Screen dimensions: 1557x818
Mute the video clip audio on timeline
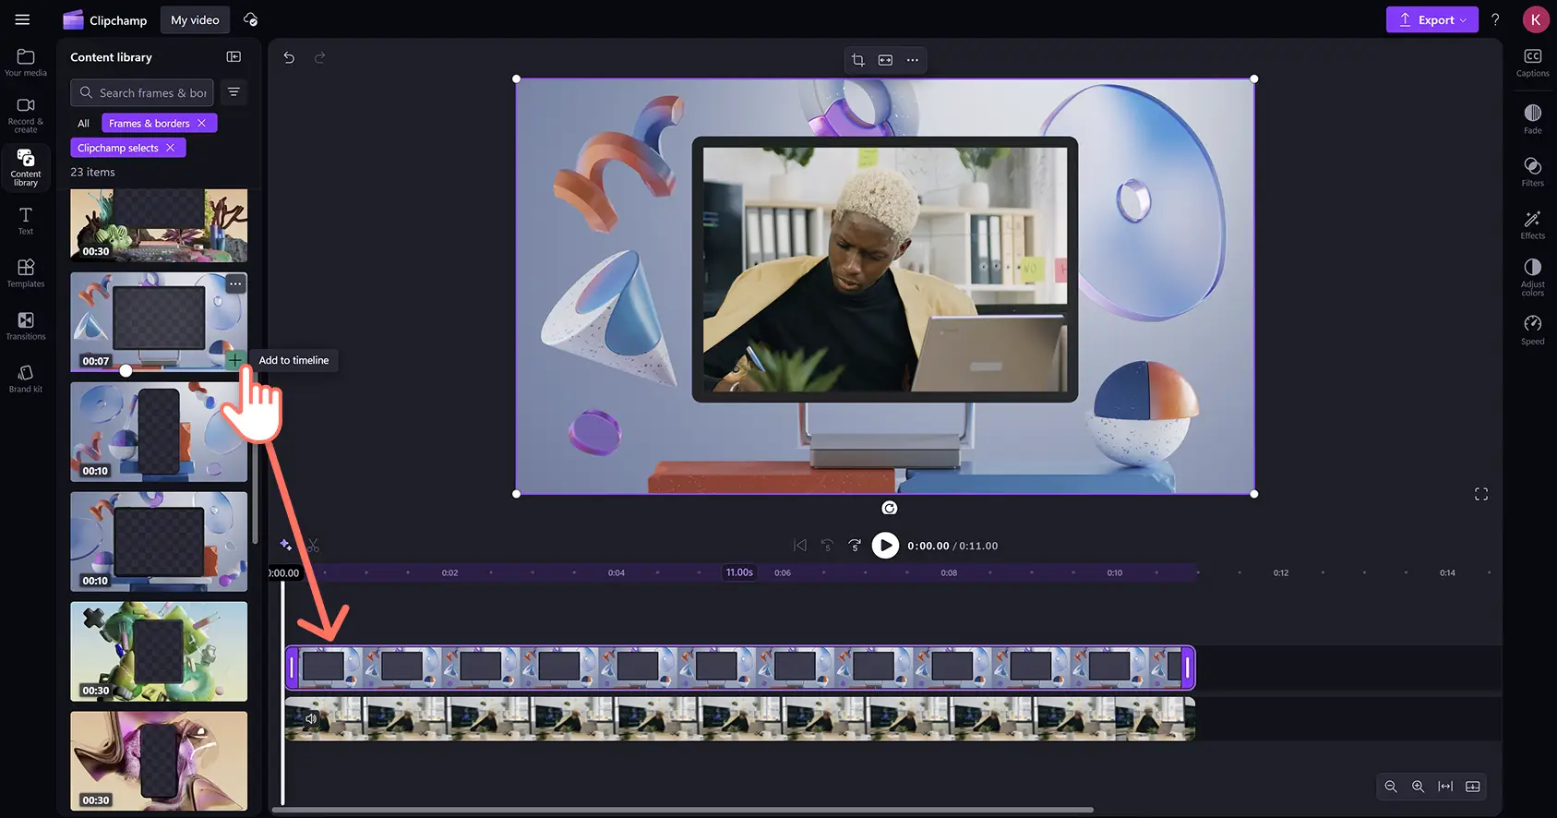(x=311, y=718)
